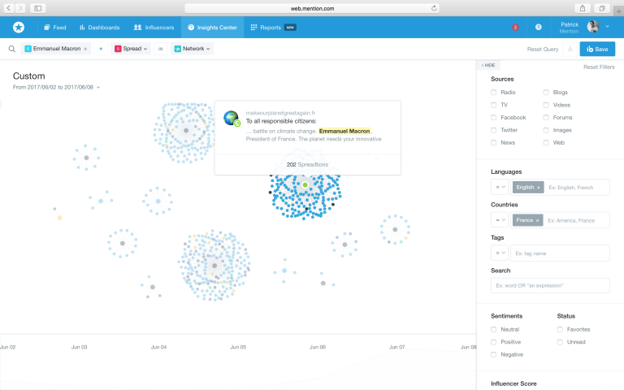624x390 pixels.
Task: Go to Dashboards tab
Action: 99,28
